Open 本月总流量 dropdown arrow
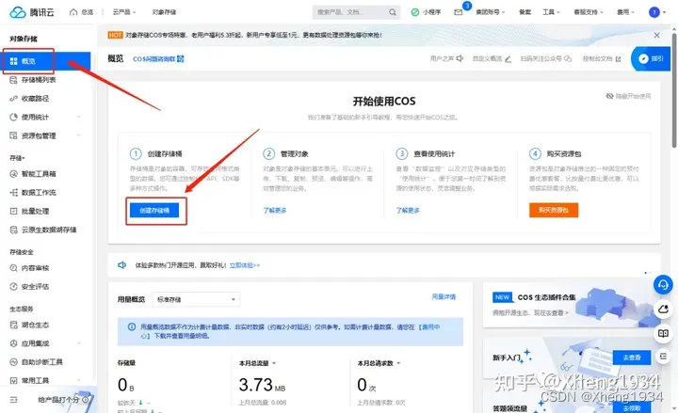The width and height of the screenshot is (678, 413). 274,363
